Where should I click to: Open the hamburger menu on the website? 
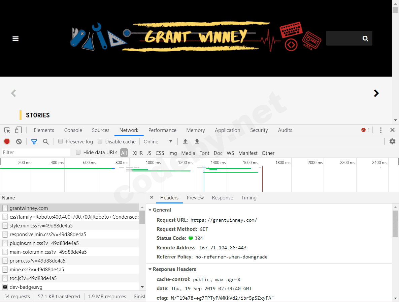(15, 39)
